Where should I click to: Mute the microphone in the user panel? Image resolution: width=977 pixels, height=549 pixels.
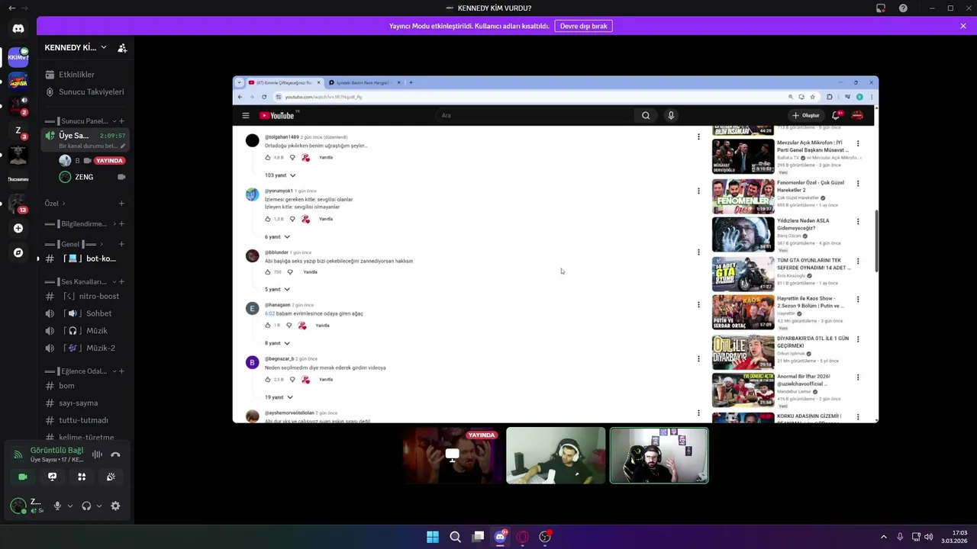57,506
